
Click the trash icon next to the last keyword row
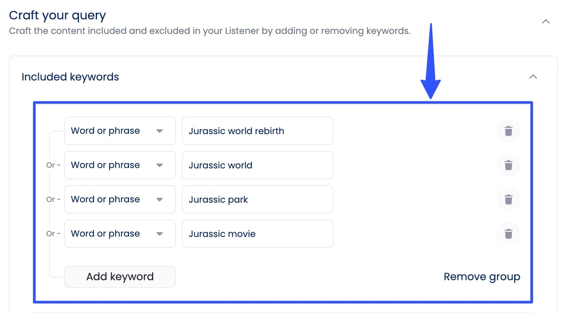(x=508, y=234)
